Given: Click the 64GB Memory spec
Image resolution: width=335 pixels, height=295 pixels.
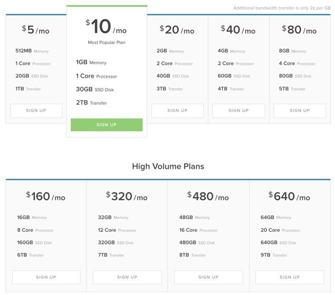Looking at the screenshot, I should (x=276, y=217).
